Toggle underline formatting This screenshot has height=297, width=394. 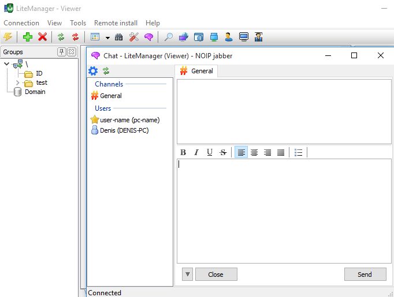coord(210,152)
